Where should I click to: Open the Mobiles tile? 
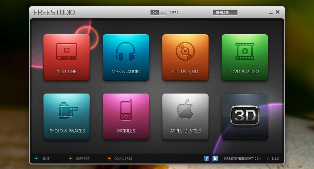pos(126,117)
